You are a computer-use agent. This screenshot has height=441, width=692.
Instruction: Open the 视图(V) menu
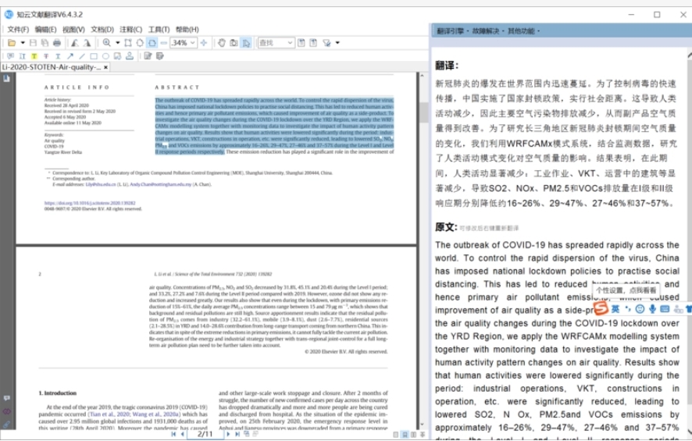click(x=73, y=30)
